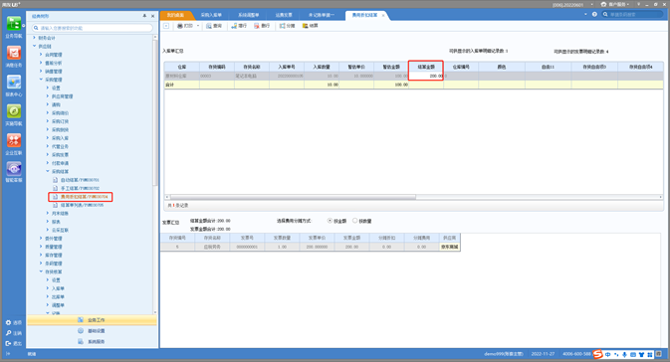Image resolution: width=670 pixels, height=362 pixels.
Task: Click the search magnifier in top-right box
Action: [x=605, y=15]
